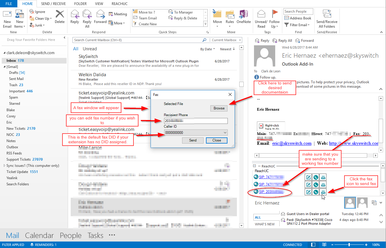This screenshot has height=248, width=386.
Task: Click the Reminders bell in status bar
Action: [x=32, y=245]
